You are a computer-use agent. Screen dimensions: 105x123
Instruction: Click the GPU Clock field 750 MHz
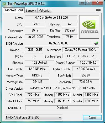(33, 95)
